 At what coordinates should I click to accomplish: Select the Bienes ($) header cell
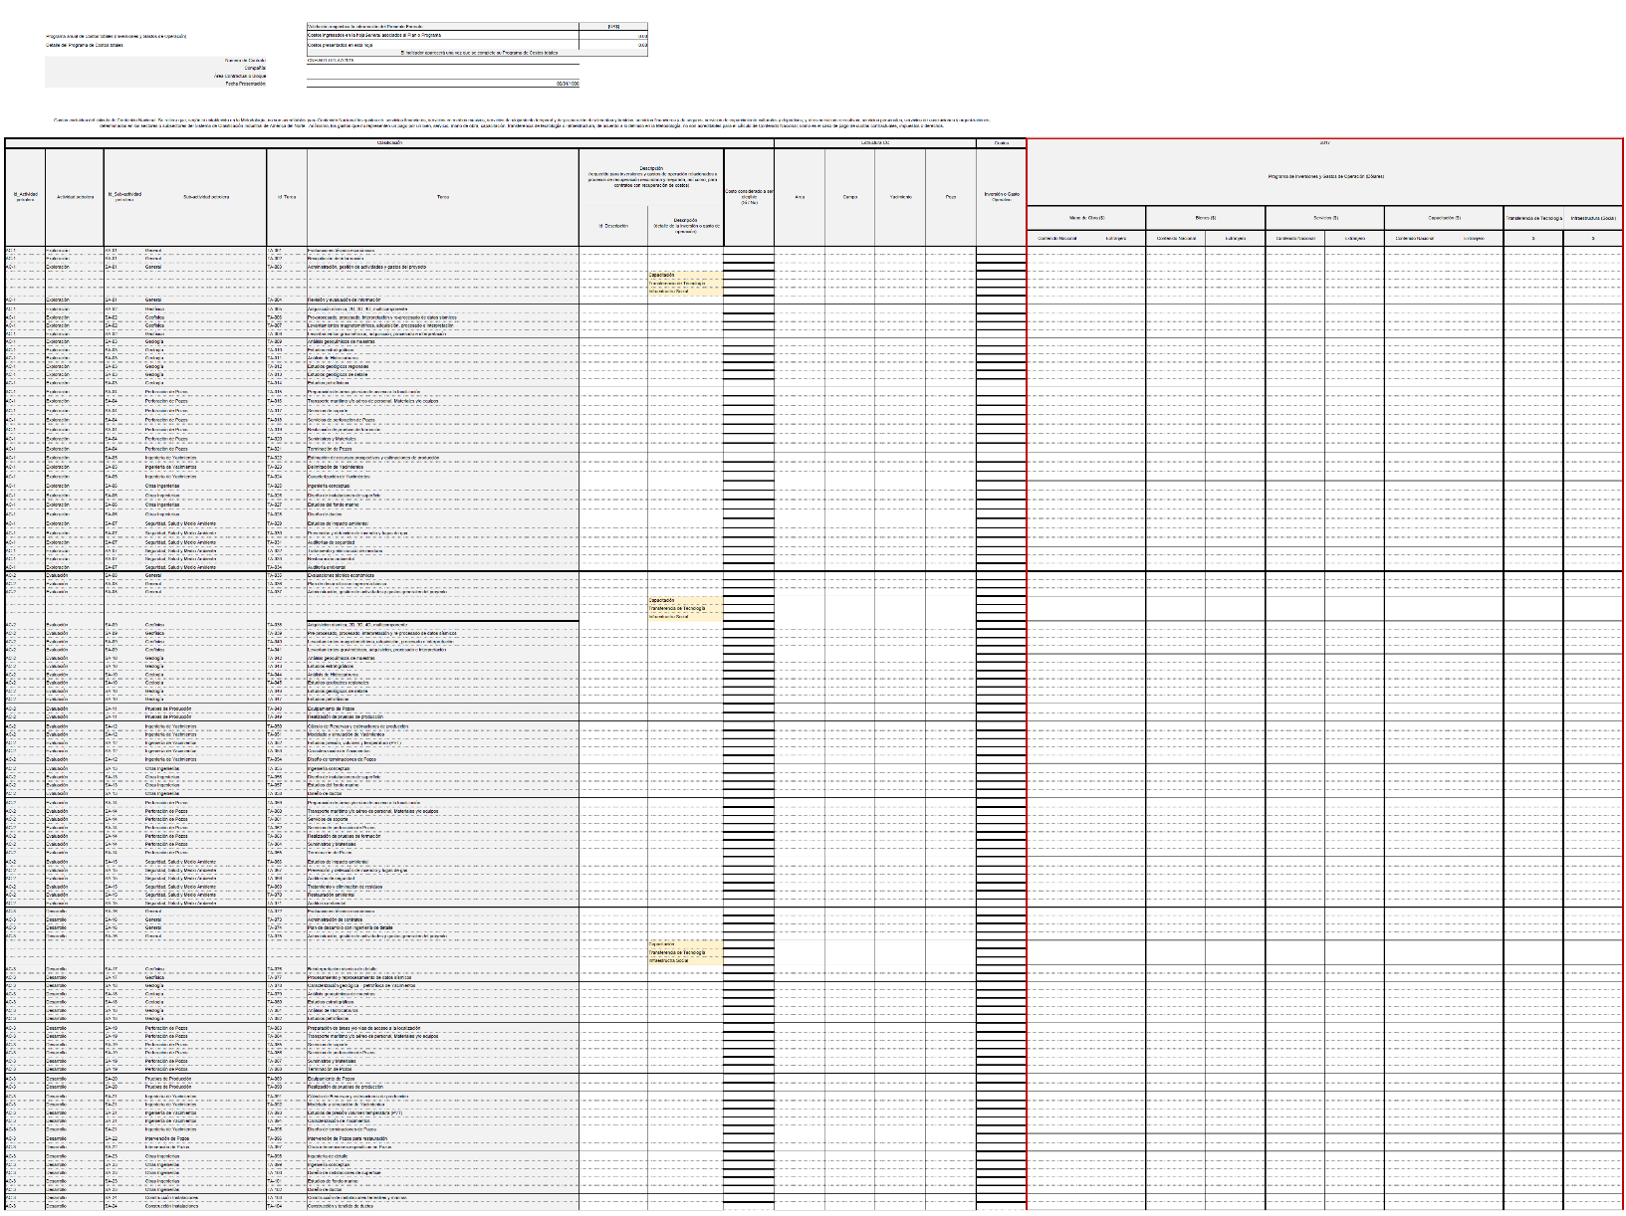1205,217
